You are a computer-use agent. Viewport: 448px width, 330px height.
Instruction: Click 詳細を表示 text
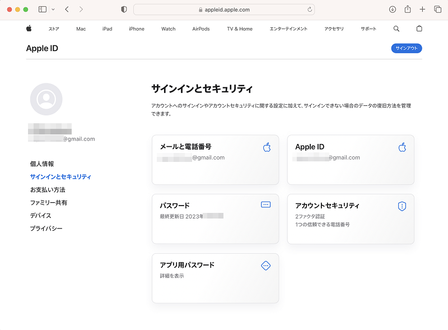[172, 276]
